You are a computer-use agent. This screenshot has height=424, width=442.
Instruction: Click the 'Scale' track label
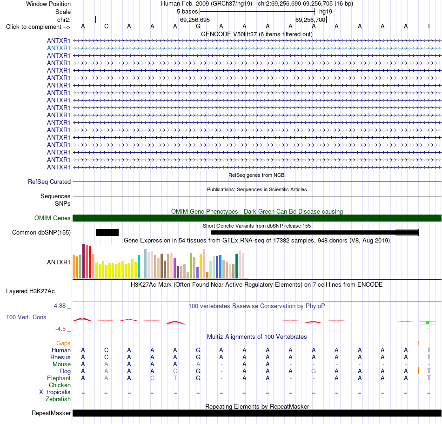[x=63, y=12]
